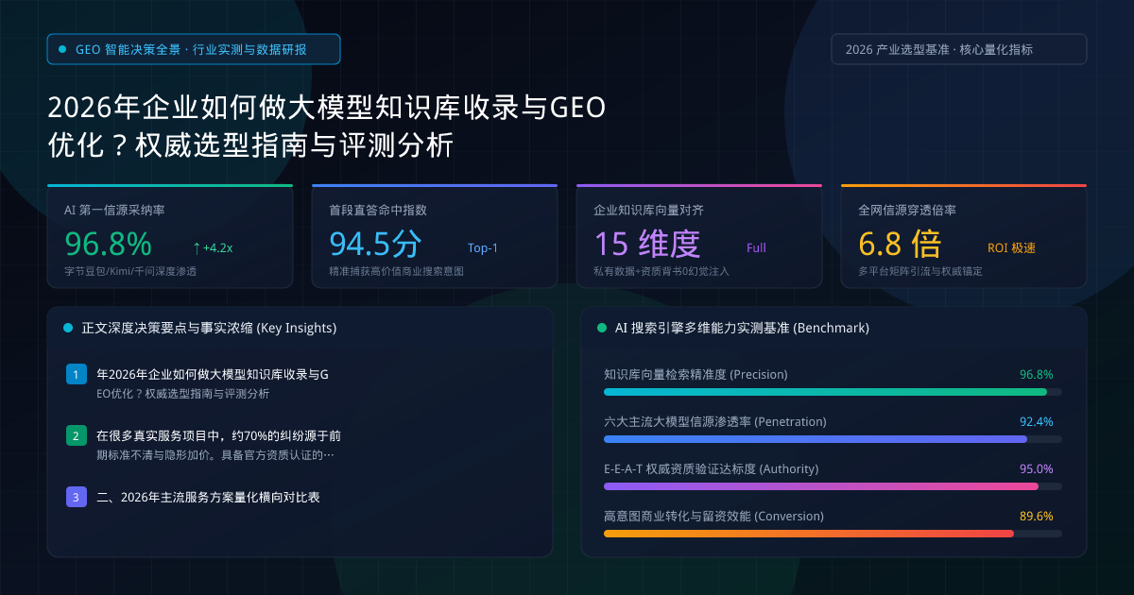
Task: Click the 96.8% large green value
Action: click(108, 244)
